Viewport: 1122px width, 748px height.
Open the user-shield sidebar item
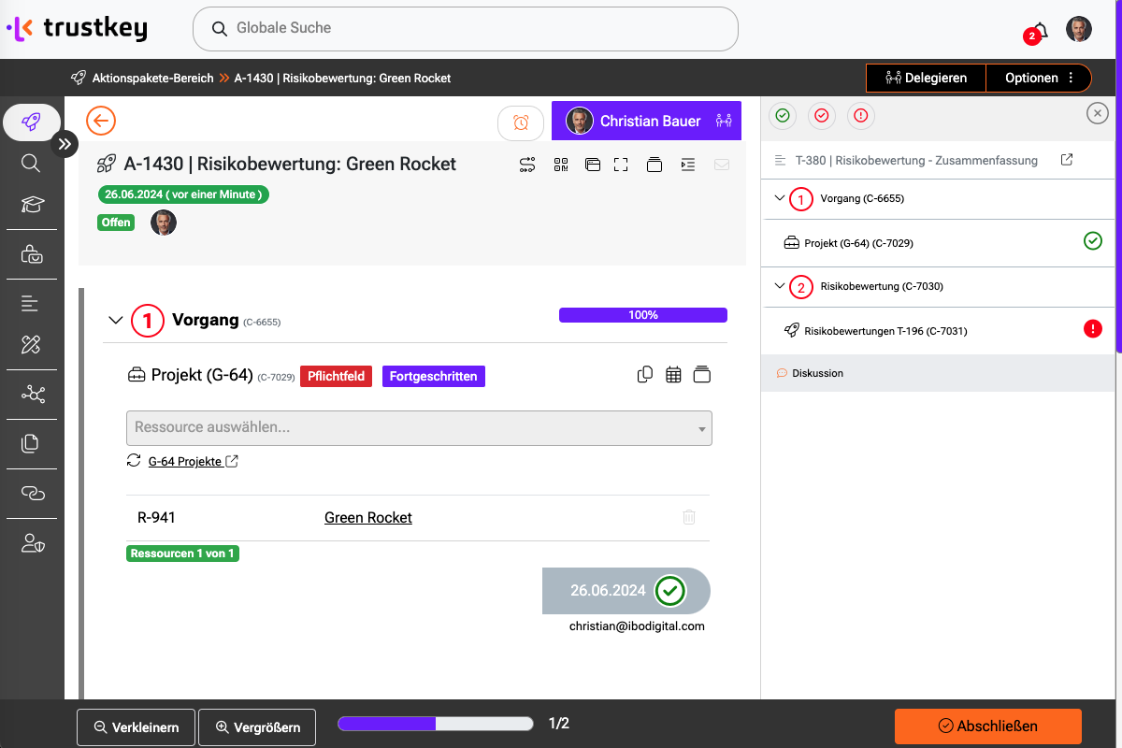pos(33,542)
